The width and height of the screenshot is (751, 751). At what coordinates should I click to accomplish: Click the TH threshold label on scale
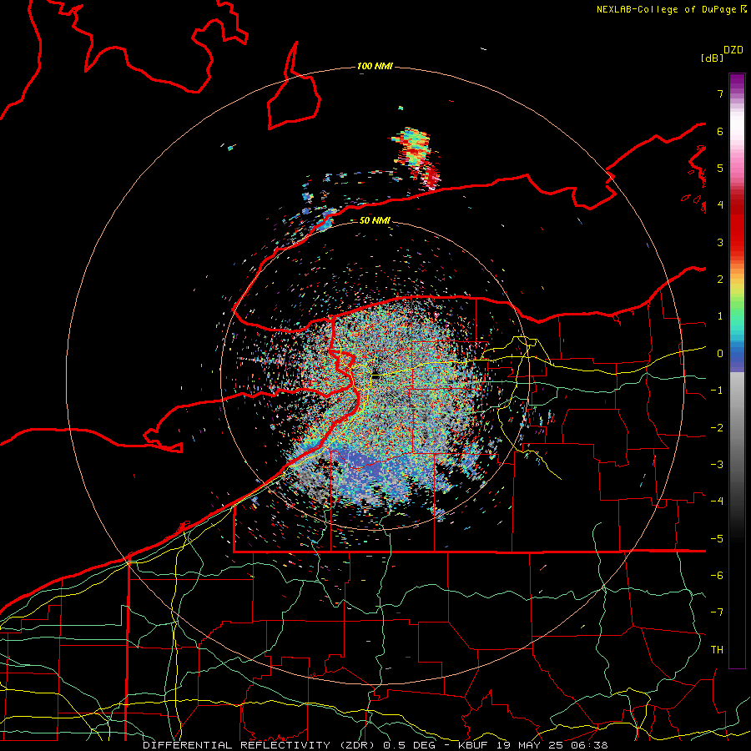717,650
